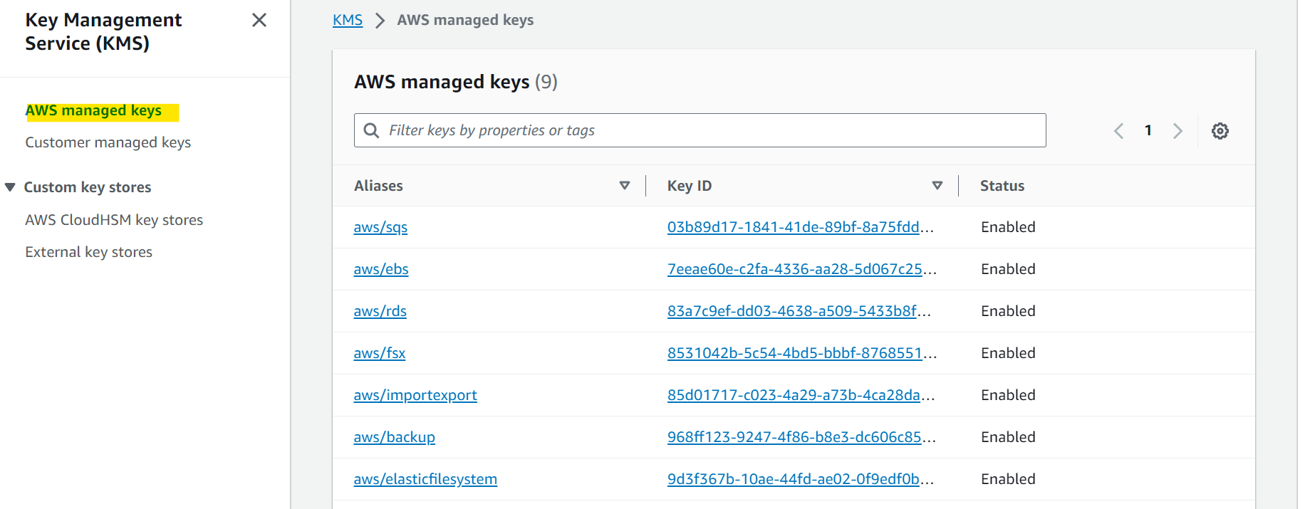Open the aws/ebs key alias
This screenshot has width=1310, height=509.
coord(381,269)
